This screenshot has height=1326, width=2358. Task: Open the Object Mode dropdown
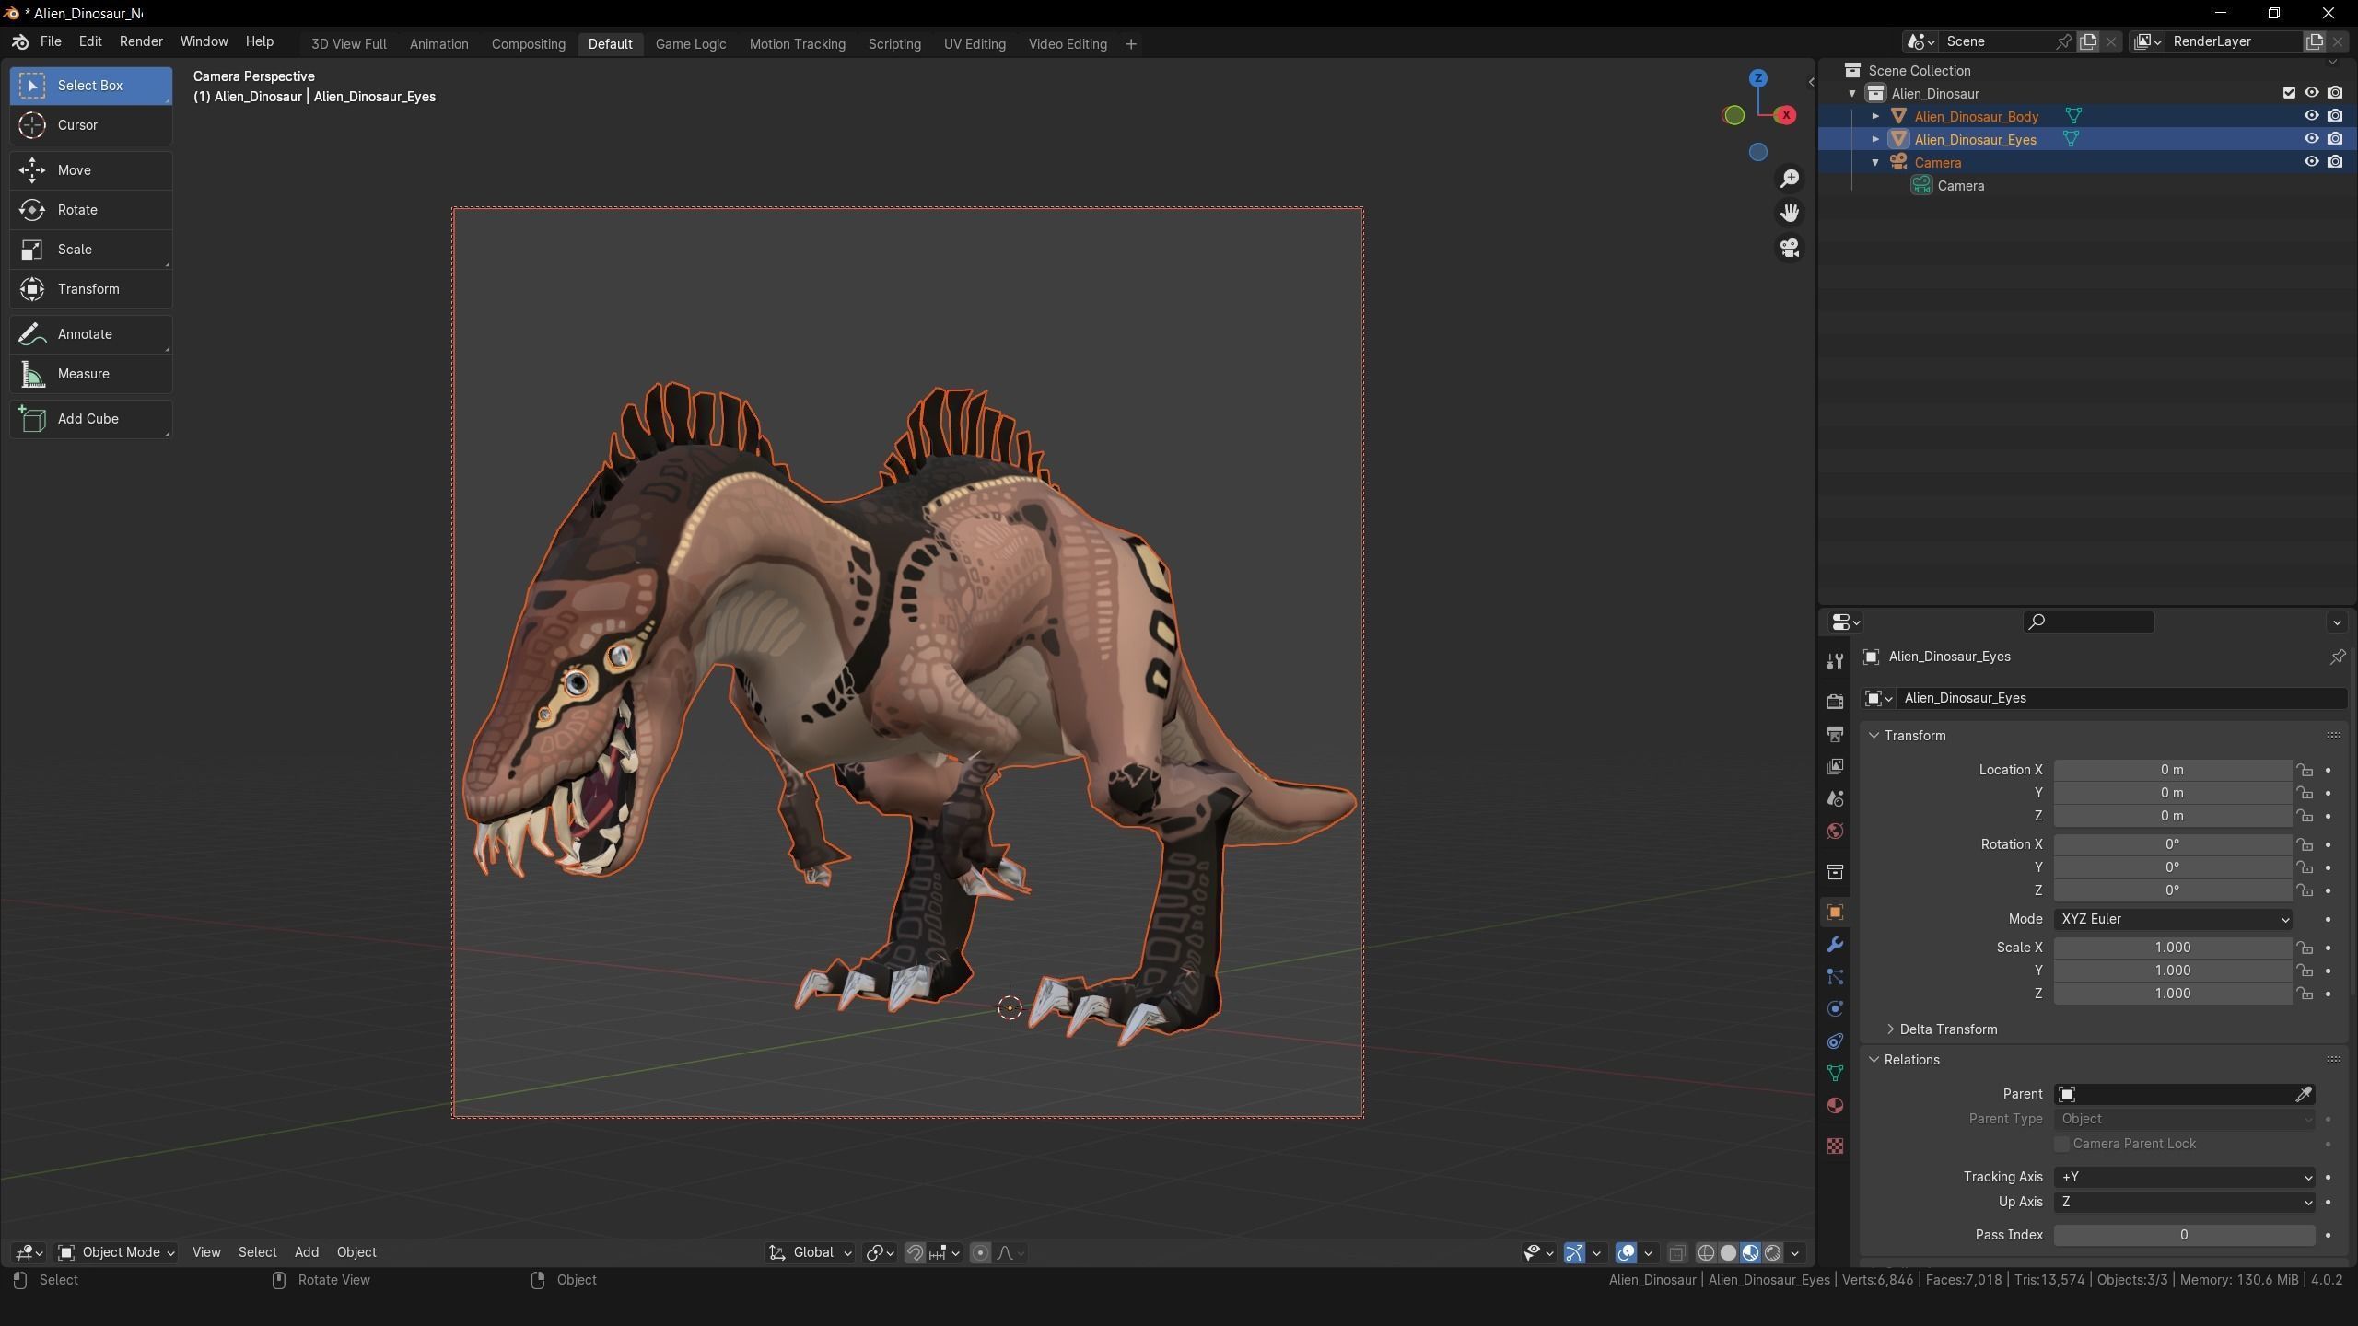click(x=117, y=1253)
